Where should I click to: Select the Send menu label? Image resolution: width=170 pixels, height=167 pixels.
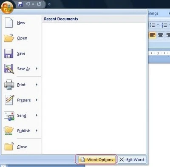click(x=22, y=116)
